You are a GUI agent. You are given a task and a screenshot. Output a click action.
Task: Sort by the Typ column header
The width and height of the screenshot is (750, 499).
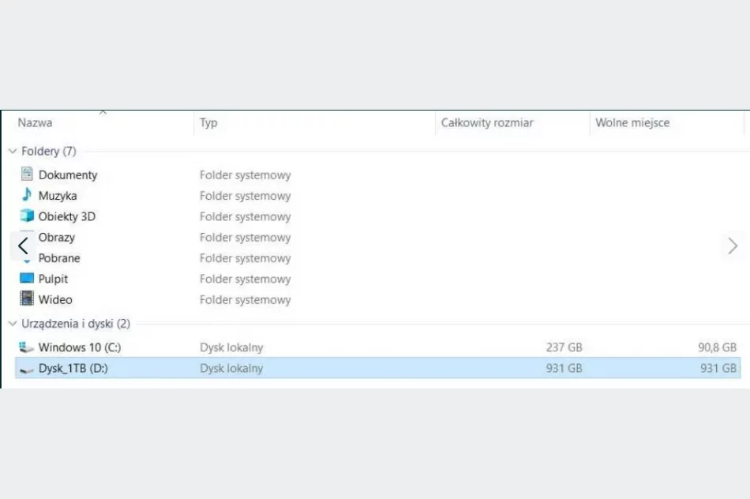point(208,123)
